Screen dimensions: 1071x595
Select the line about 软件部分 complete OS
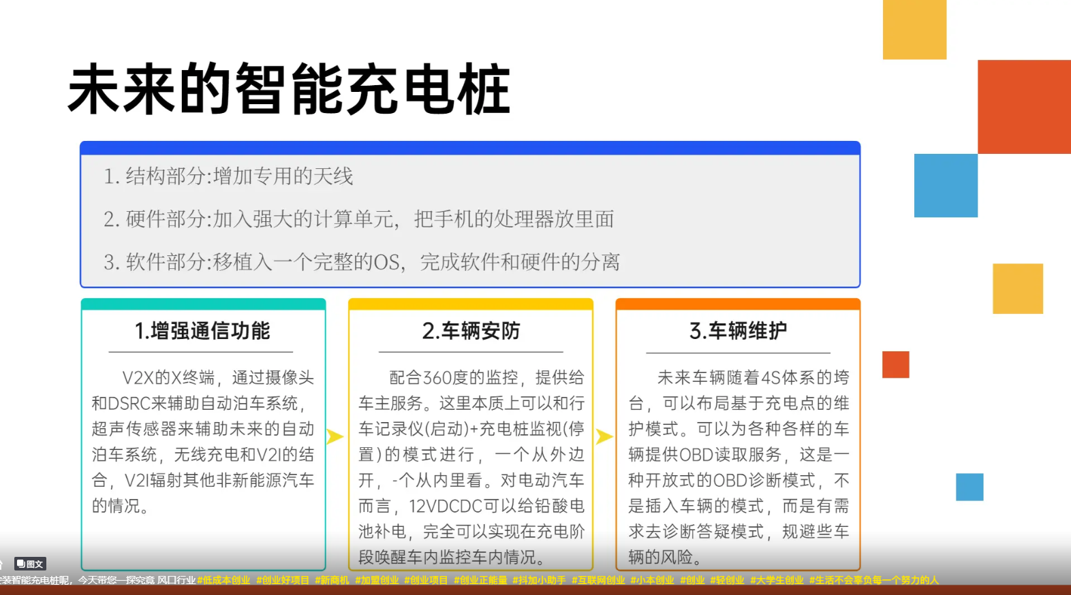click(x=362, y=262)
